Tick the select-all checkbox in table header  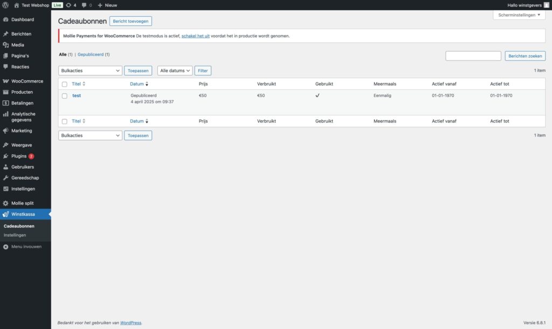click(65, 84)
